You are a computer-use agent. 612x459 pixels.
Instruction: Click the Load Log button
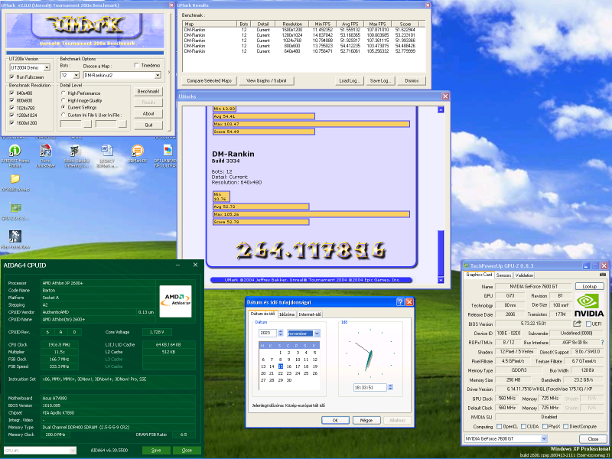[350, 81]
